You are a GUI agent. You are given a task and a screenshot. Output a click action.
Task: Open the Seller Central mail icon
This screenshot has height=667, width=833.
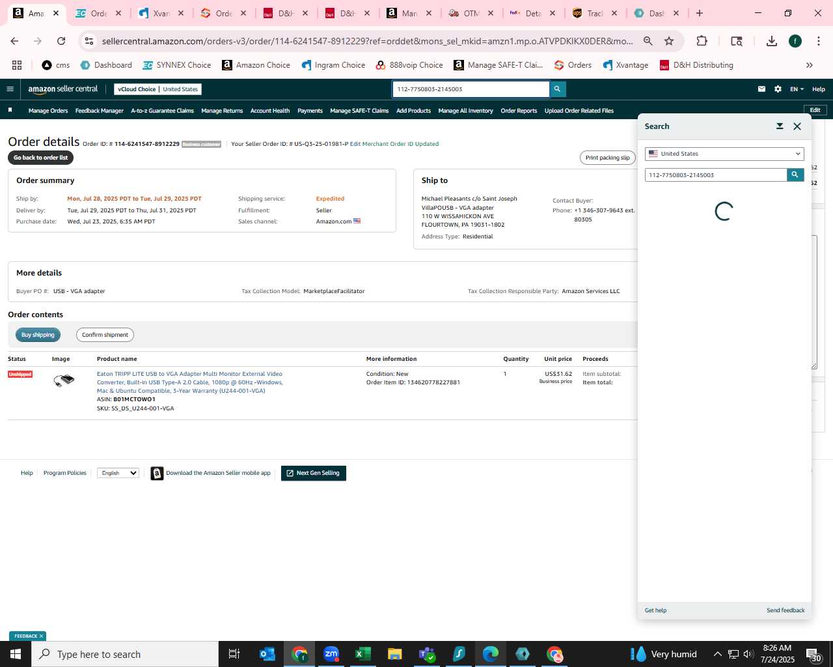point(761,89)
